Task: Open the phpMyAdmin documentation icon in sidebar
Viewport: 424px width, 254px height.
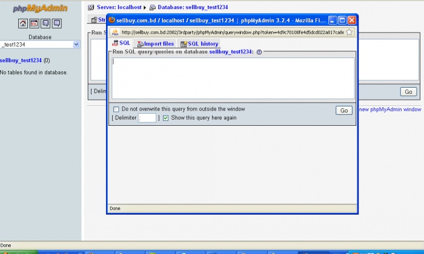Action: tap(45, 24)
